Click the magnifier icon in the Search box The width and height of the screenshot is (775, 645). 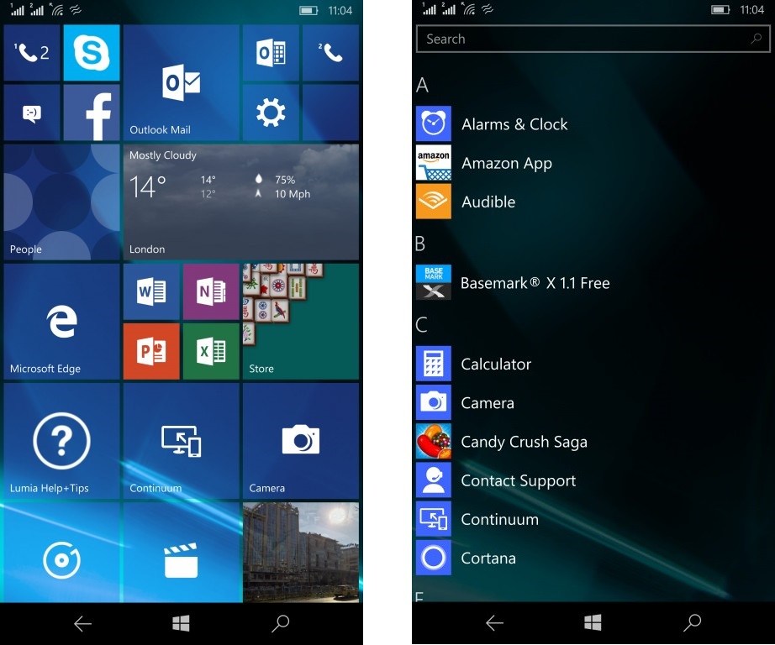[756, 39]
